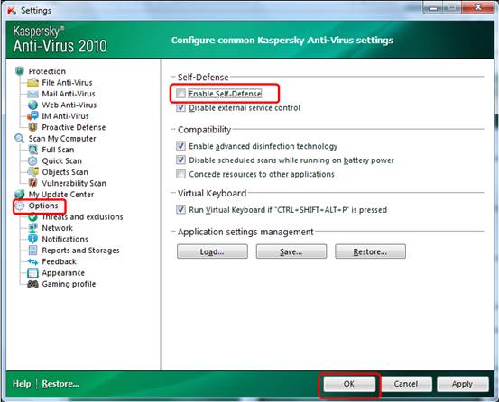499x402 pixels.
Task: Enable the Self-Defense checkbox
Action: pos(180,94)
